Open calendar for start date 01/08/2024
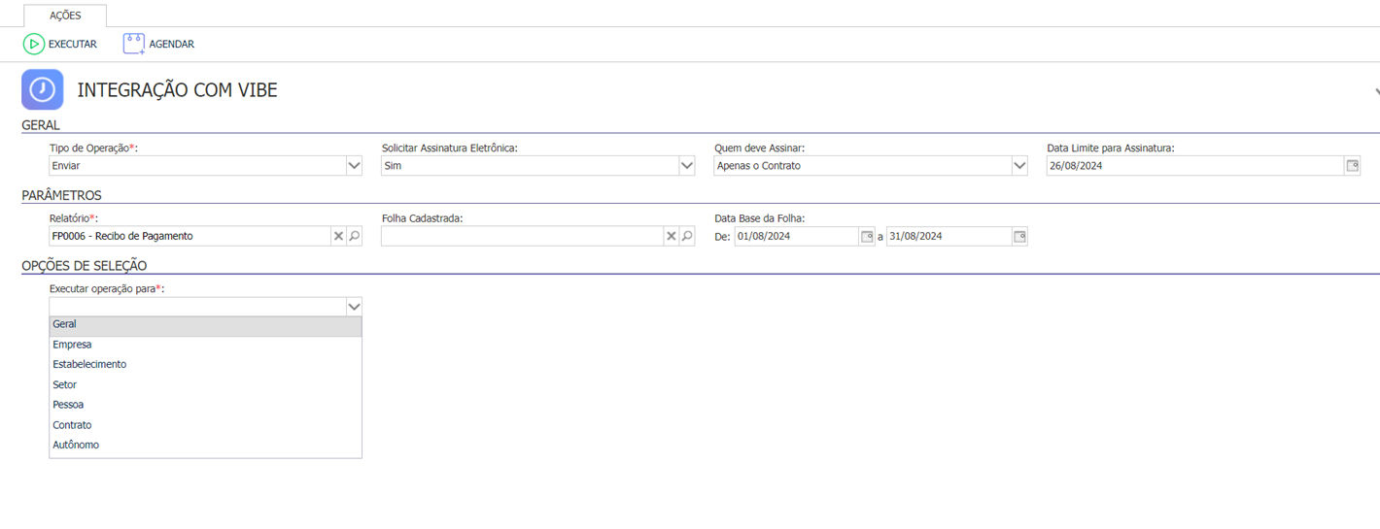The image size is (1380, 529). (x=867, y=236)
